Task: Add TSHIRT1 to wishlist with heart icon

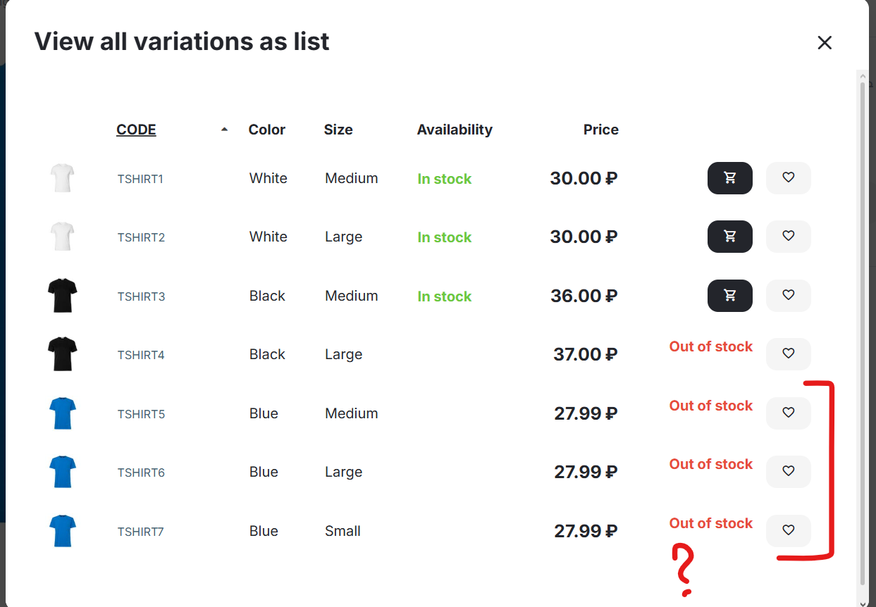Action: point(788,178)
